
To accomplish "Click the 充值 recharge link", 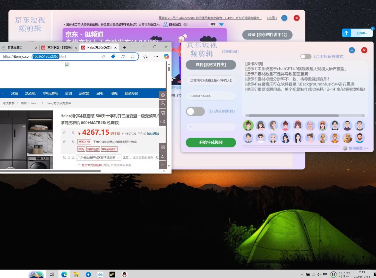I will pos(272,18).
